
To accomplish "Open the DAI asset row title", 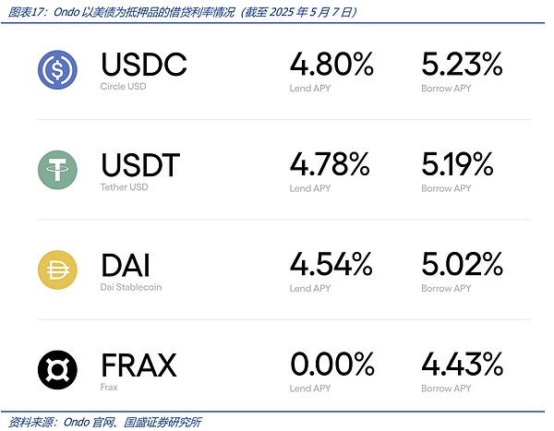I will pos(125,265).
